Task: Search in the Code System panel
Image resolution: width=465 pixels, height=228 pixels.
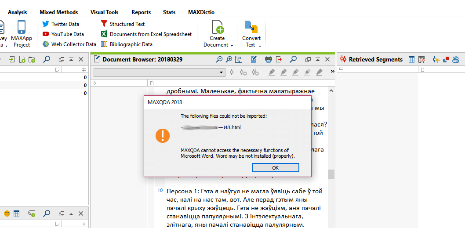Action: [46, 213]
